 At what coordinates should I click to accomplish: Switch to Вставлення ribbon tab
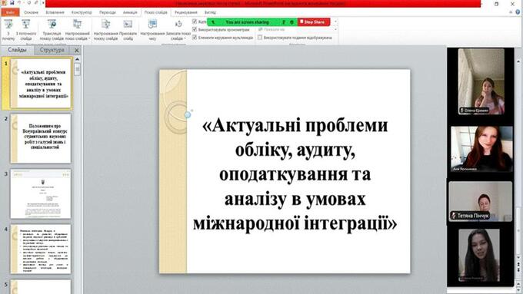55,12
